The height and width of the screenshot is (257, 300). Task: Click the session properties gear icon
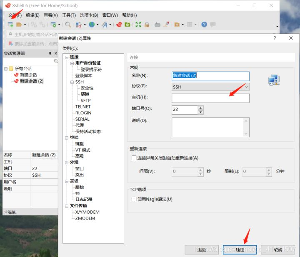click(x=53, y=25)
